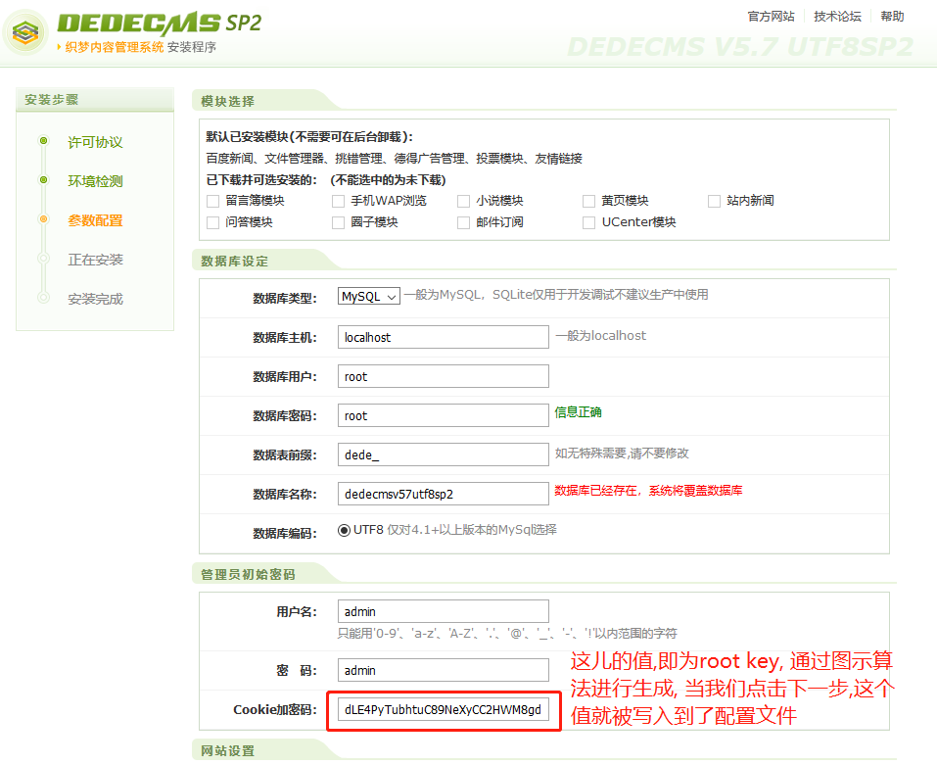Check the 站内新闻 checkbox
The image size is (937, 765).
click(714, 202)
